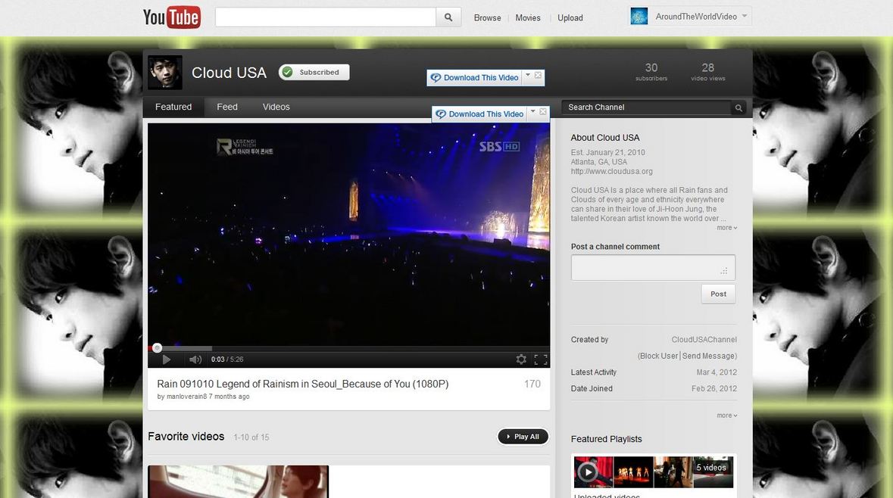The width and height of the screenshot is (893, 498).
Task: Switch to the Feed tab
Action: point(227,107)
